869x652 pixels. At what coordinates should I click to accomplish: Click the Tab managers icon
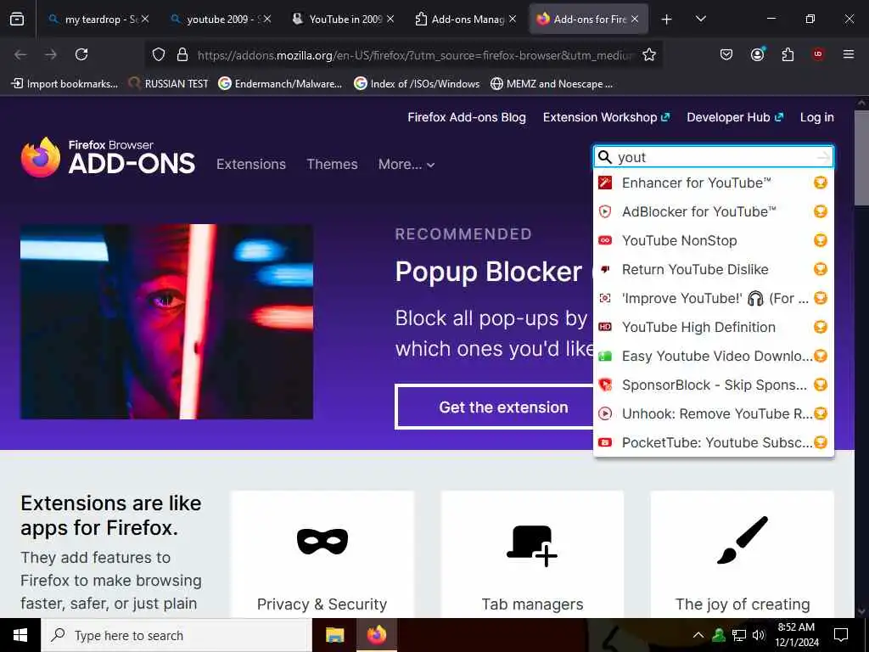tap(532, 546)
